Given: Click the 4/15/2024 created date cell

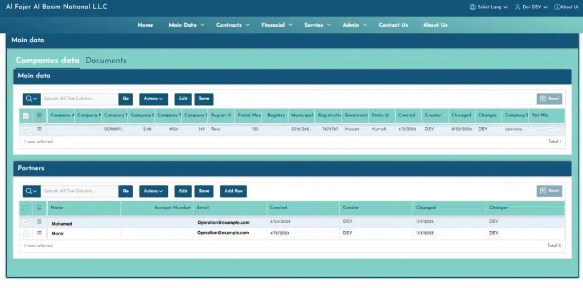Looking at the screenshot, I should (303, 233).
